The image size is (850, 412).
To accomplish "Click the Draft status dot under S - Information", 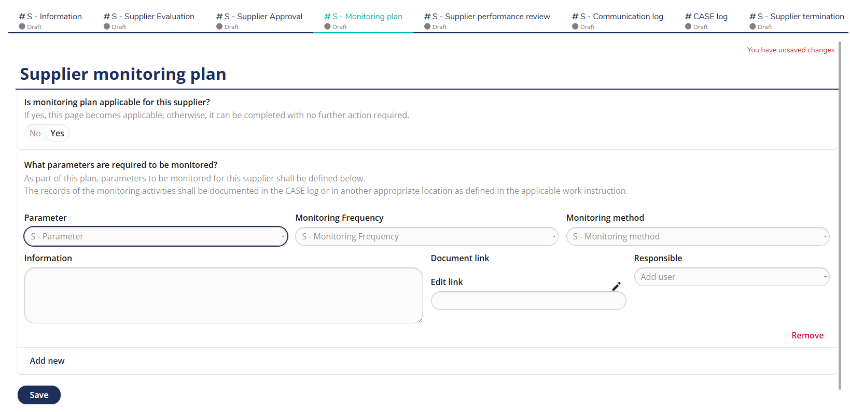I will 22,26.
